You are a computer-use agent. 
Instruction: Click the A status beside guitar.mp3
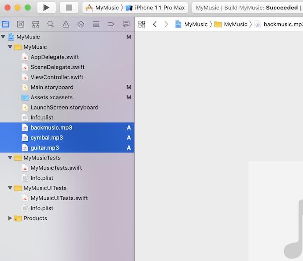point(129,147)
